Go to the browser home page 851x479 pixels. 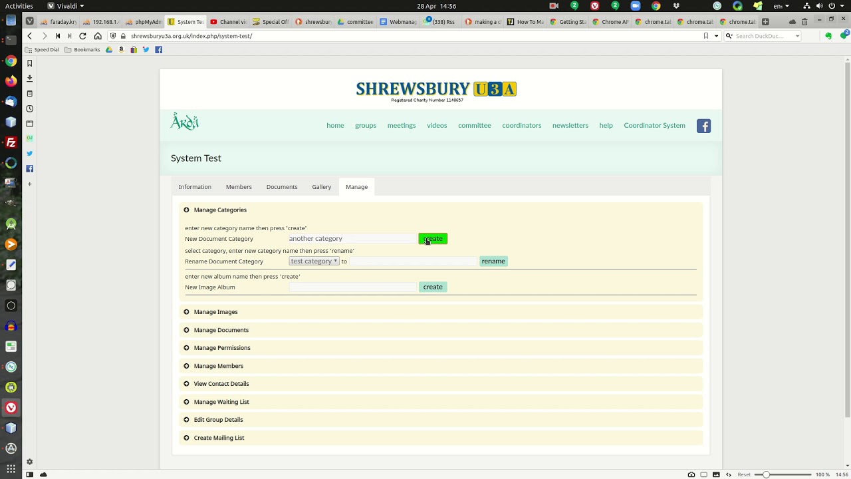click(x=98, y=36)
